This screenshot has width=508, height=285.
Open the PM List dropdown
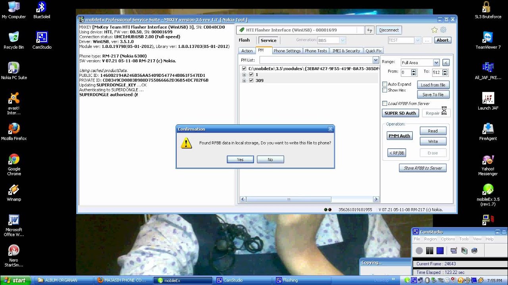(x=375, y=60)
